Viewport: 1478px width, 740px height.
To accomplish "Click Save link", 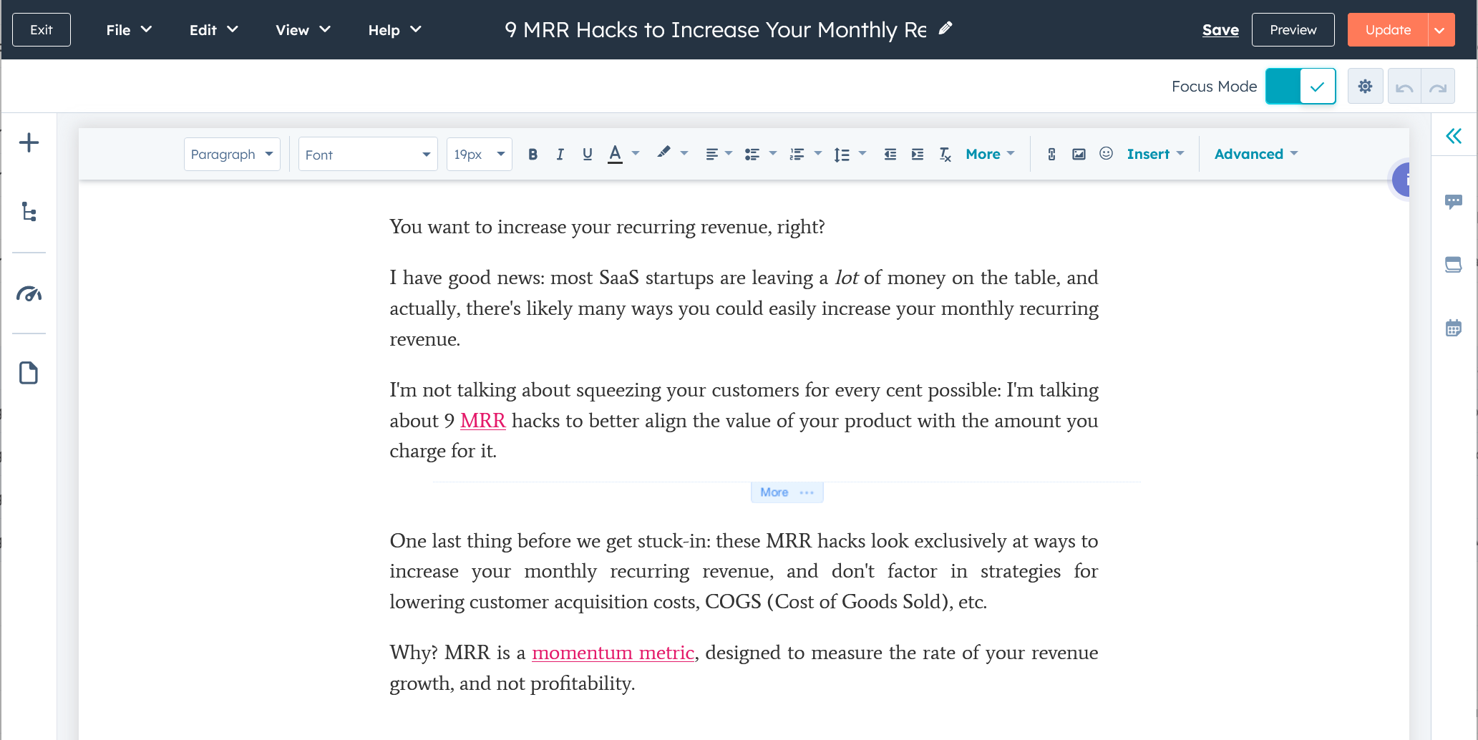I will point(1220,30).
